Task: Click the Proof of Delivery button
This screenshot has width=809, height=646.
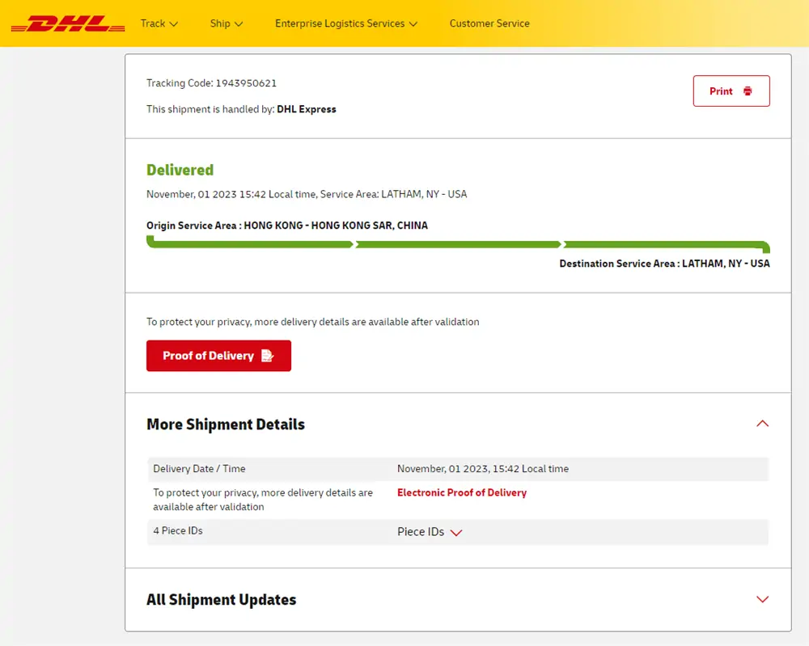Action: point(218,356)
